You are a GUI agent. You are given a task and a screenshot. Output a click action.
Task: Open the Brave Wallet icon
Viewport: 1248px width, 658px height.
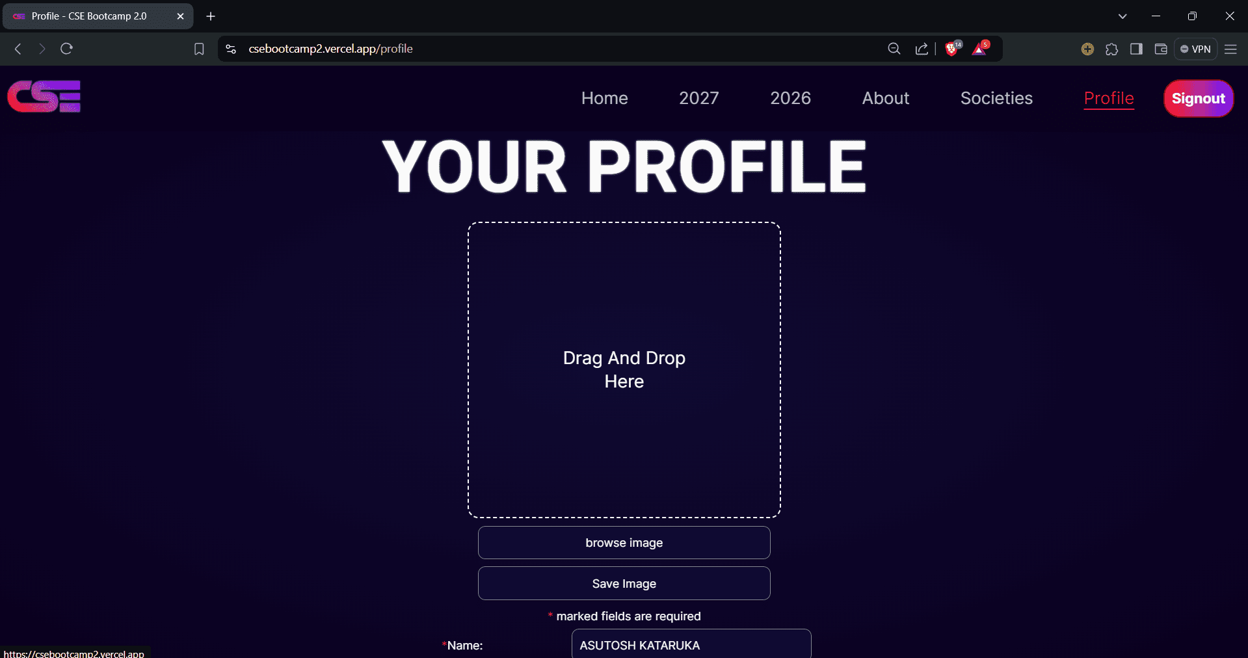(1161, 49)
